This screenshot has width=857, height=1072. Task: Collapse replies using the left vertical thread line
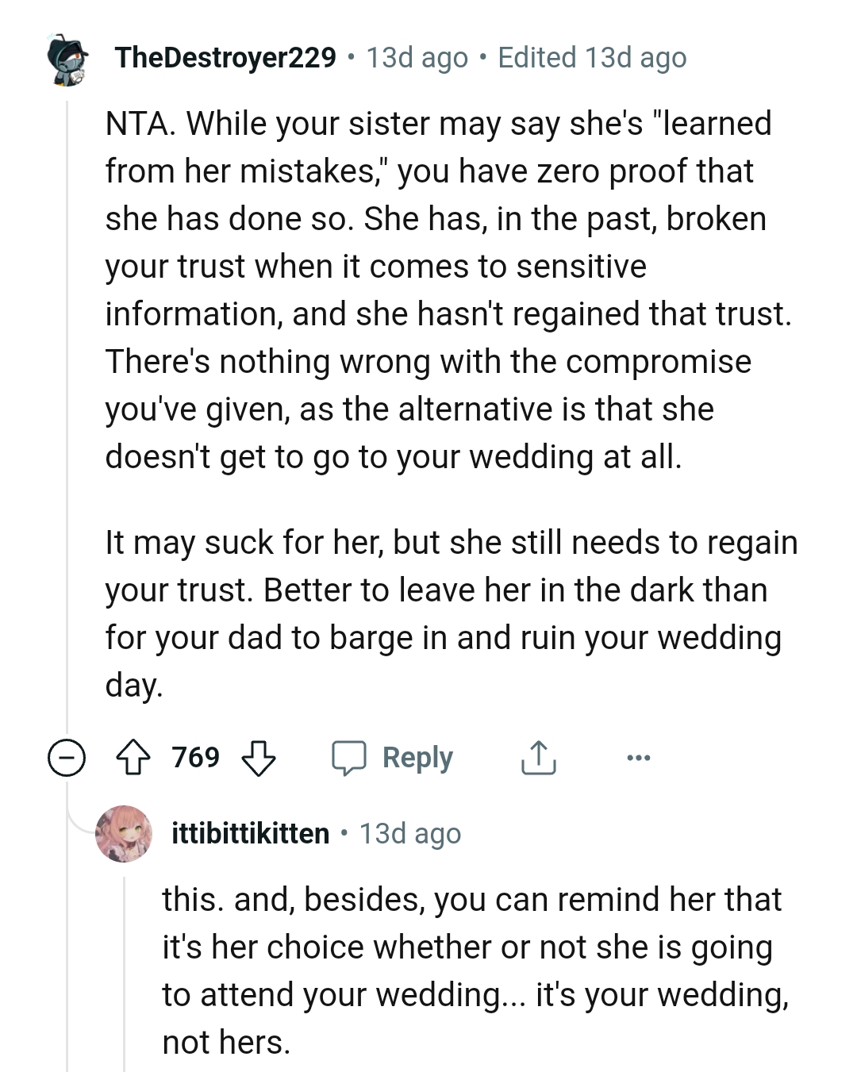click(x=67, y=397)
